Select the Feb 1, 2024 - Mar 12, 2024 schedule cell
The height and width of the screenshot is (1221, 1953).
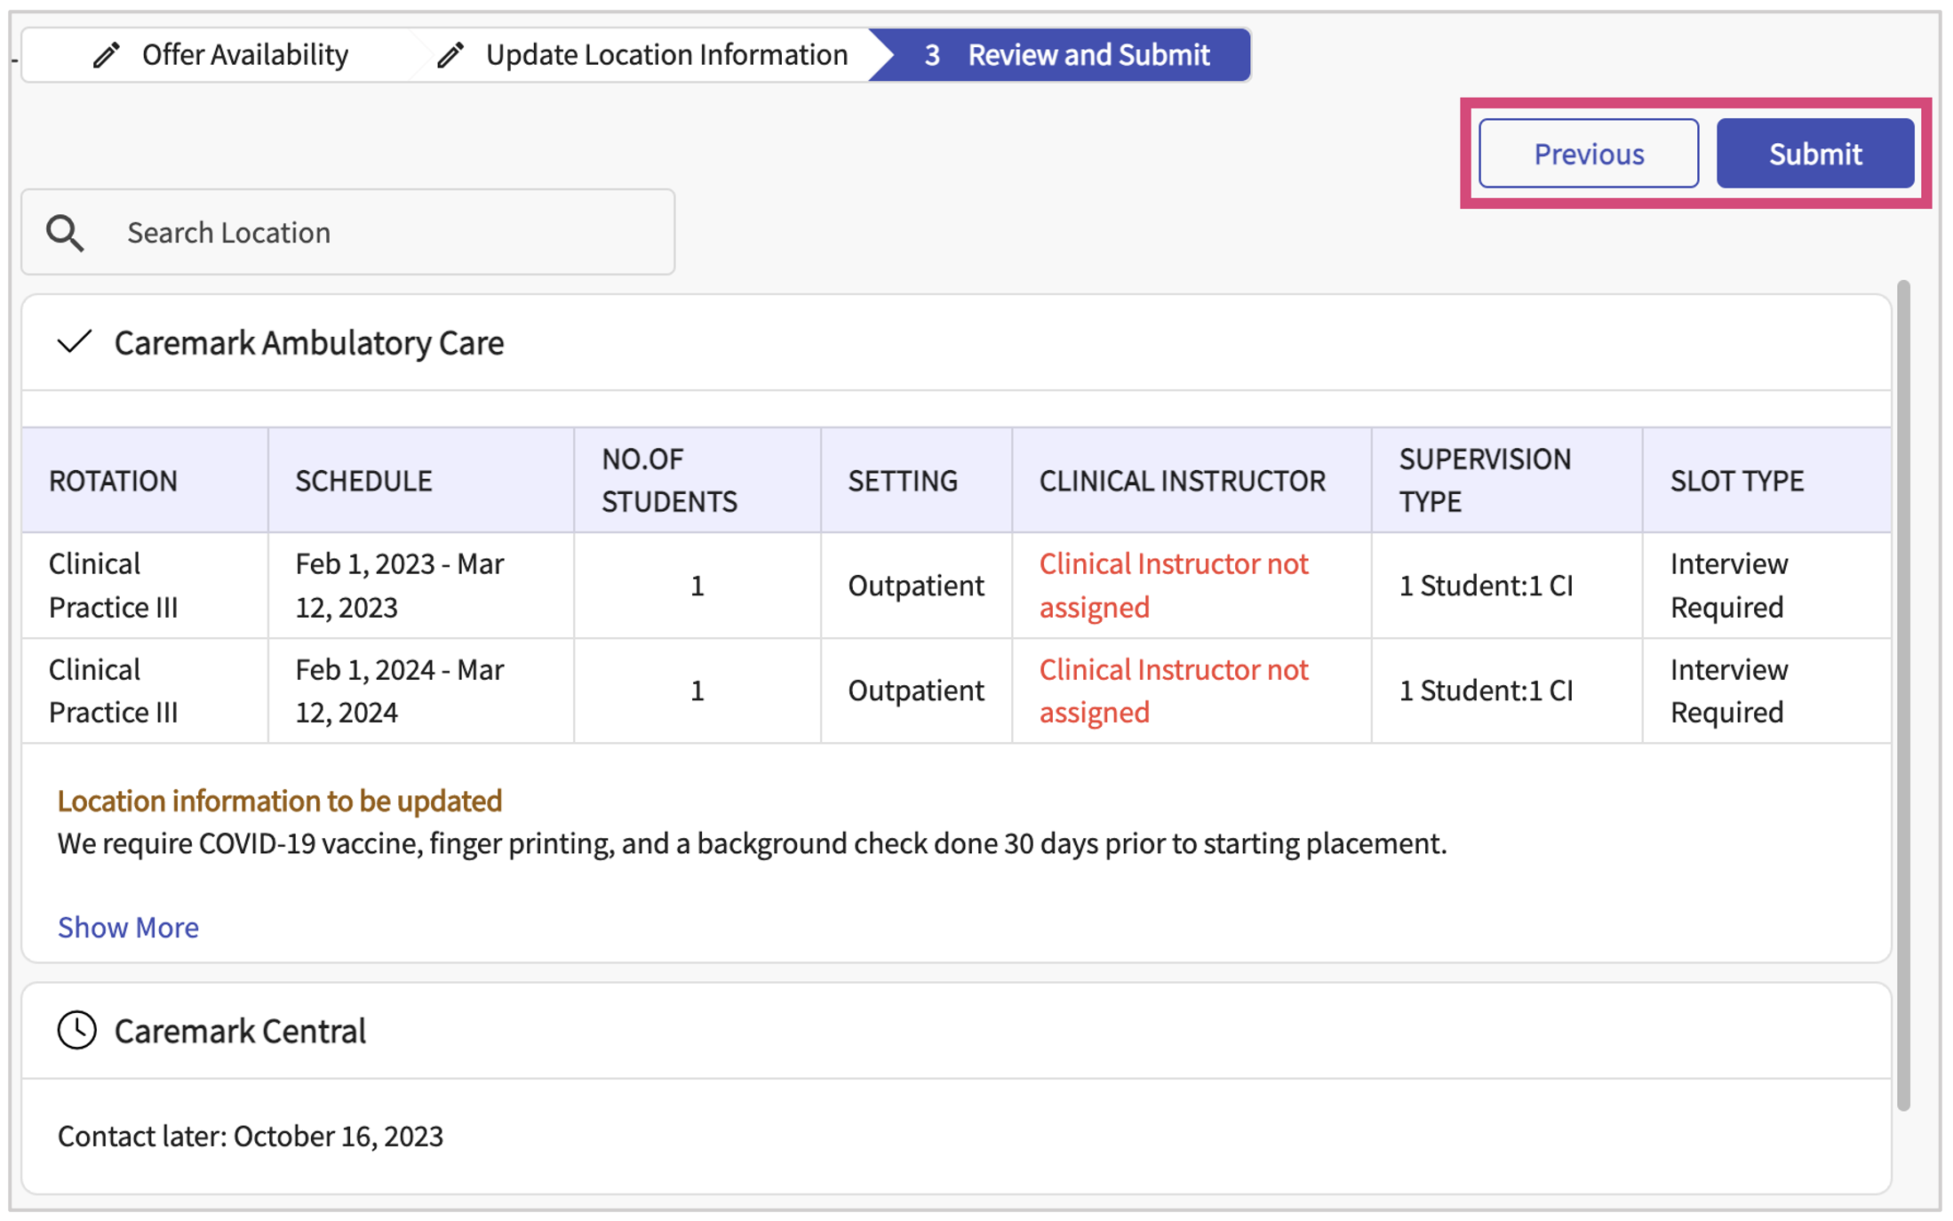tap(421, 690)
